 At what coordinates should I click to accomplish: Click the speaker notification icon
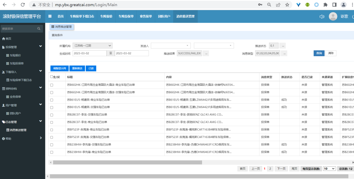point(322,17)
